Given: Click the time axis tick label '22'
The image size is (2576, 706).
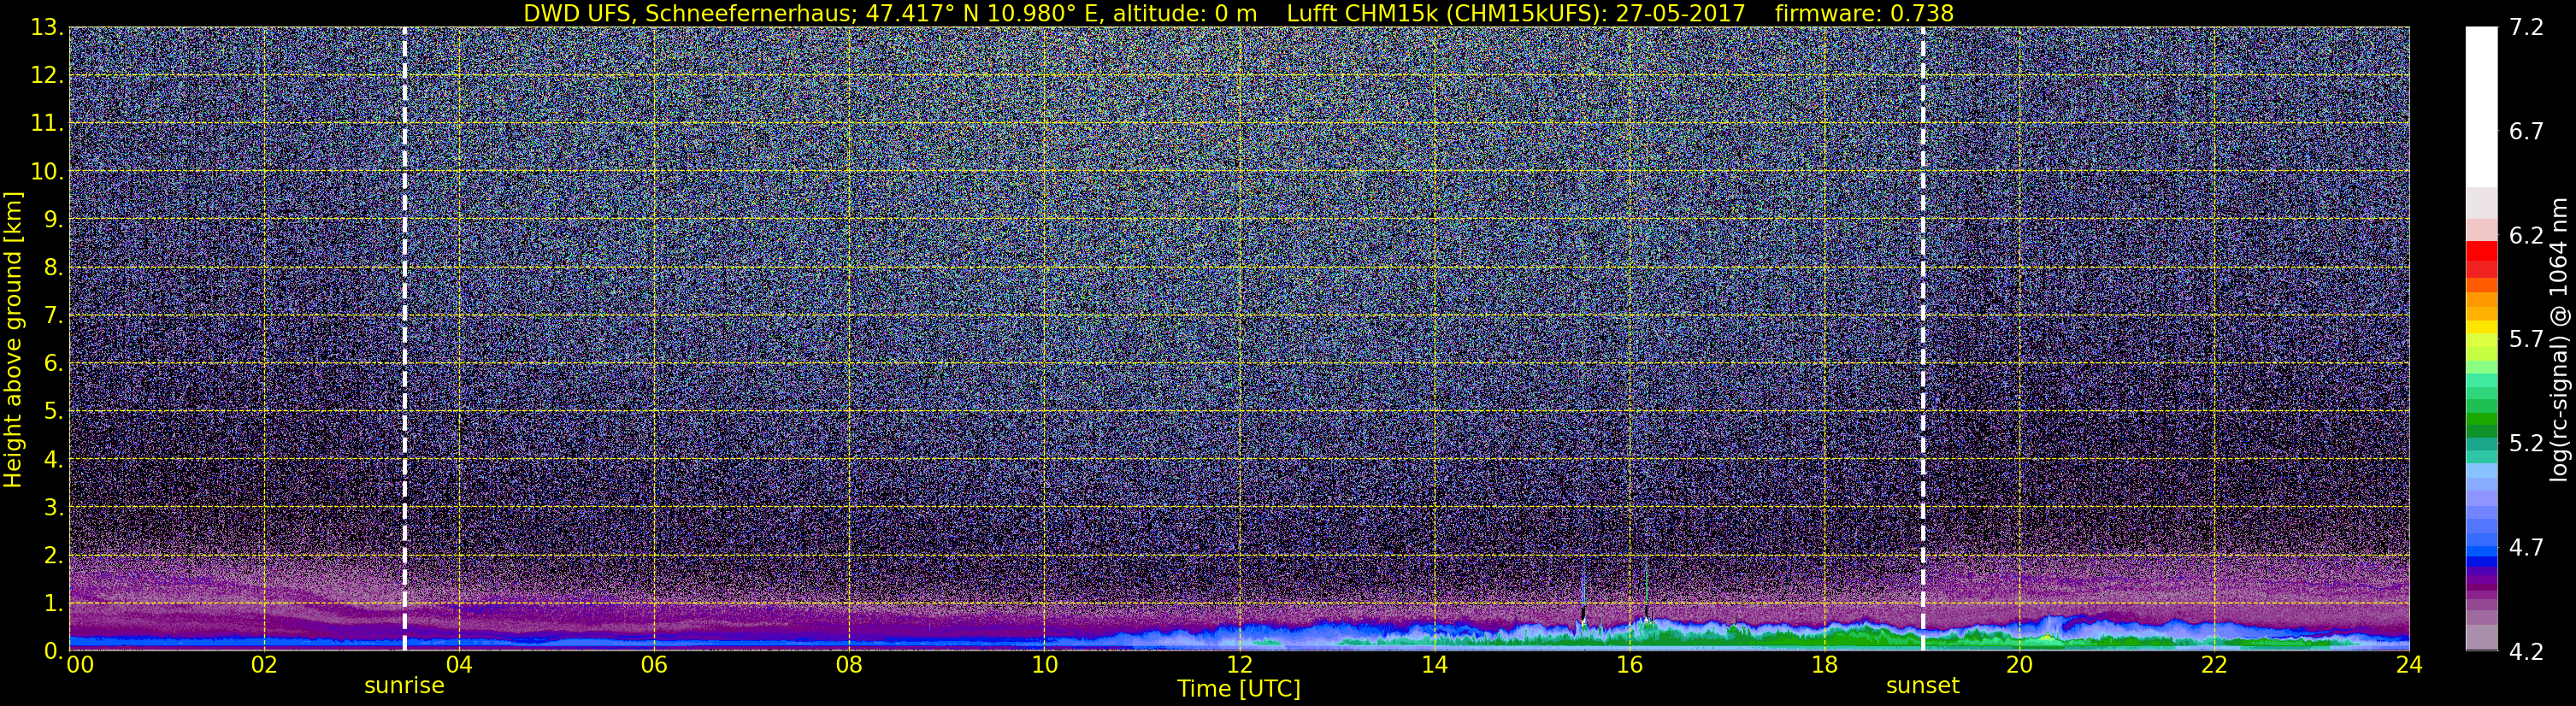Looking at the screenshot, I should (x=2214, y=665).
